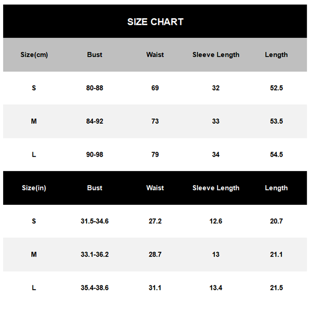Viewport: 311px width, 311px height.
Task: Click waist value 69
Action: click(x=155, y=88)
